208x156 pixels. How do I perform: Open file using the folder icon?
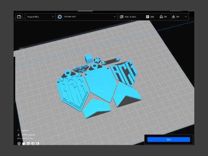coord(19,17)
